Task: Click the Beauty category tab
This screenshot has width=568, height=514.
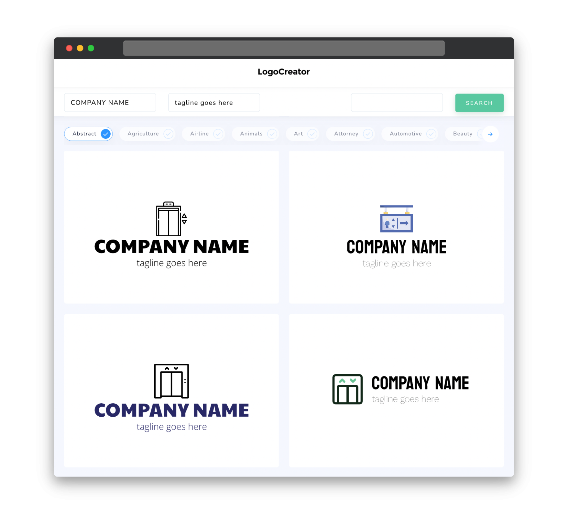Action: 463,134
